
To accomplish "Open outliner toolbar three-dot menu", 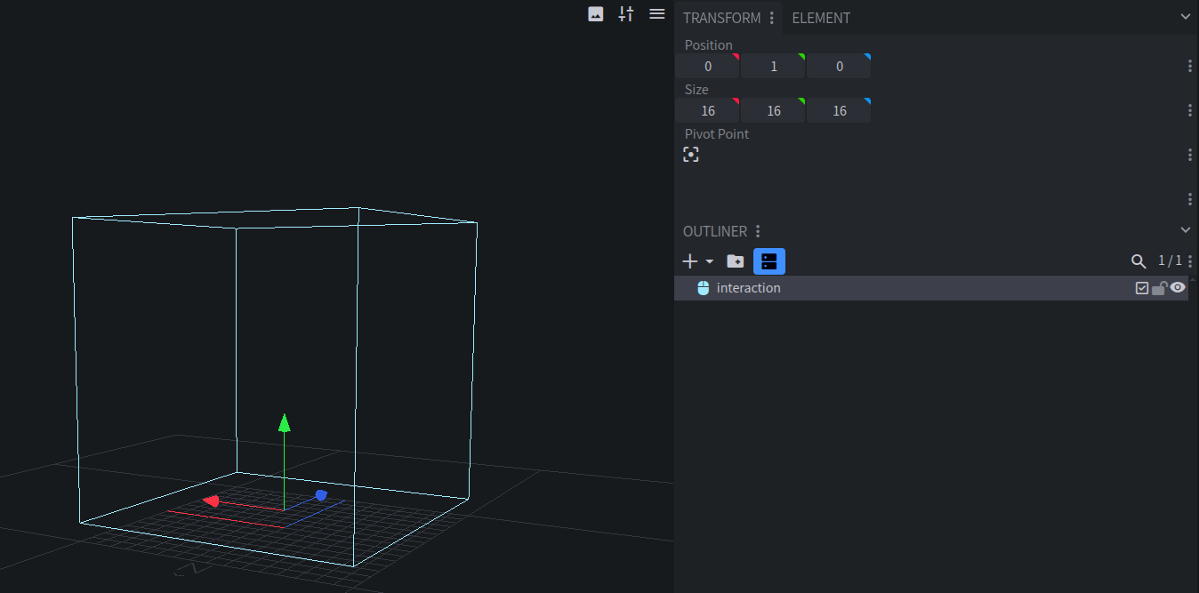I will [x=1191, y=261].
